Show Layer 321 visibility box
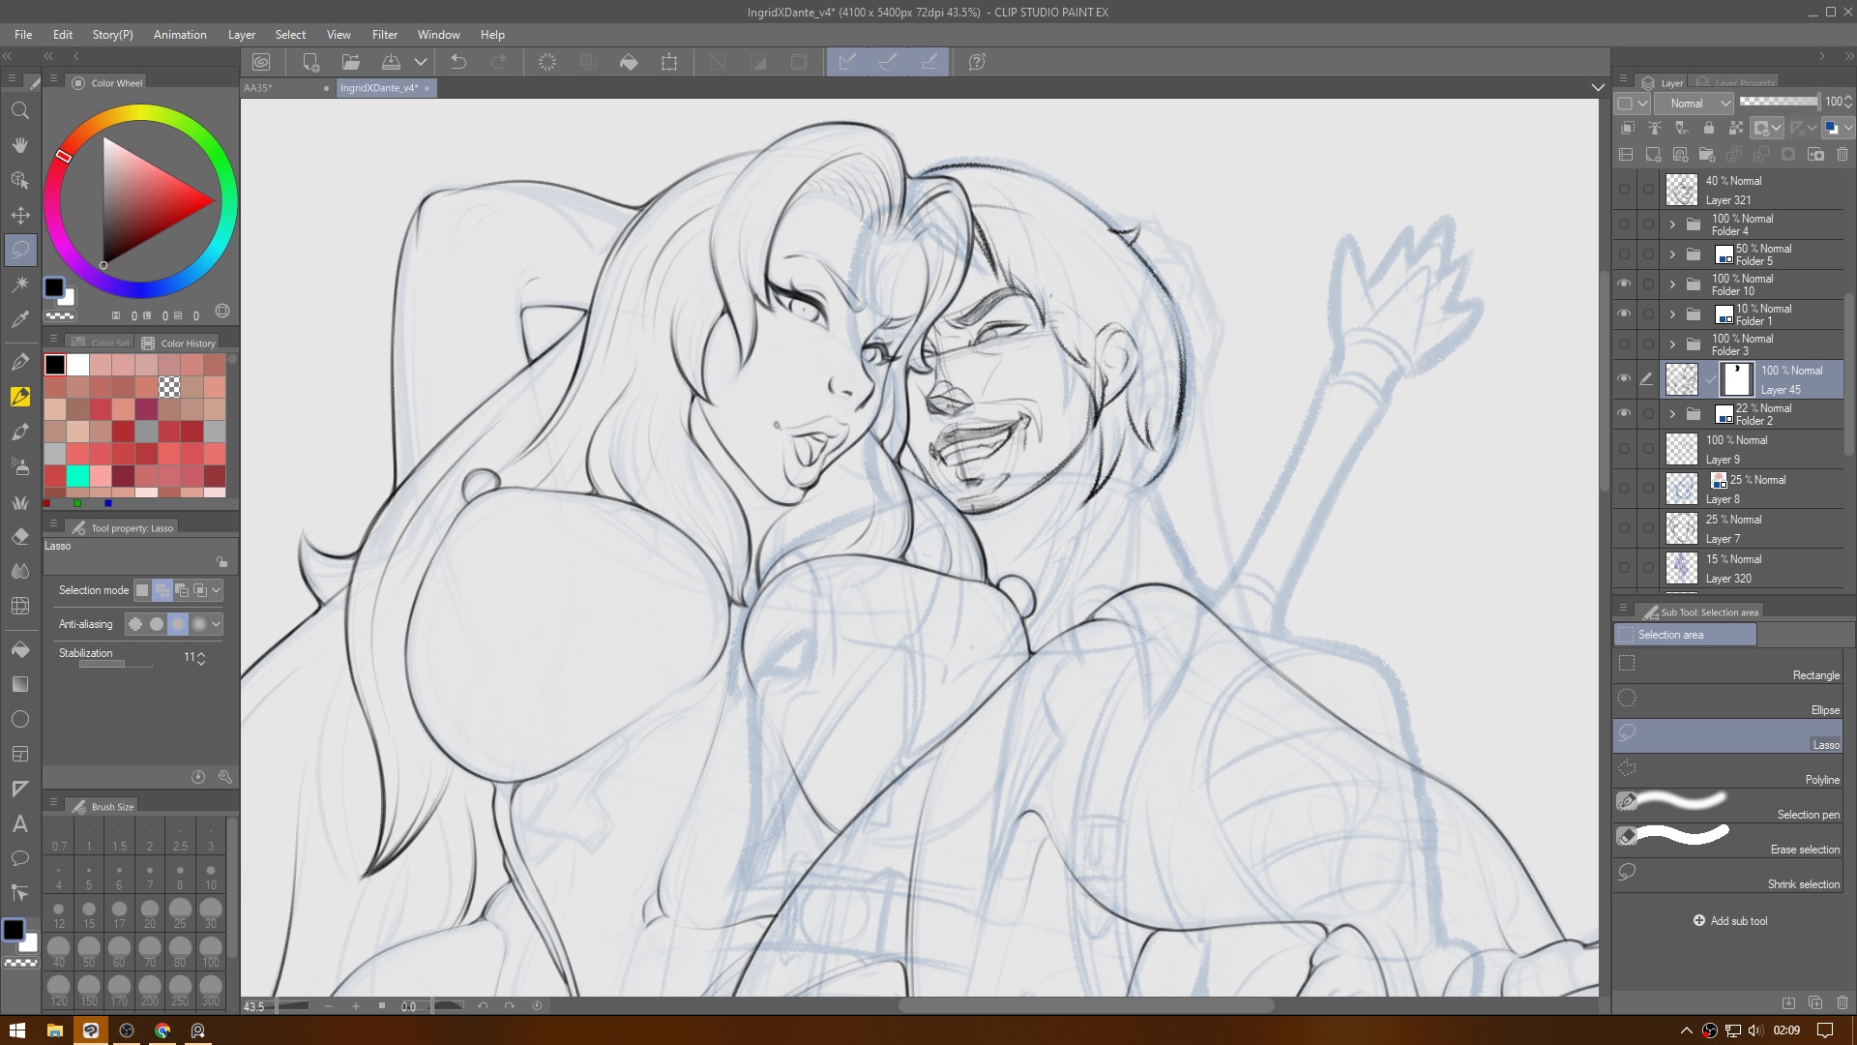 [x=1624, y=191]
